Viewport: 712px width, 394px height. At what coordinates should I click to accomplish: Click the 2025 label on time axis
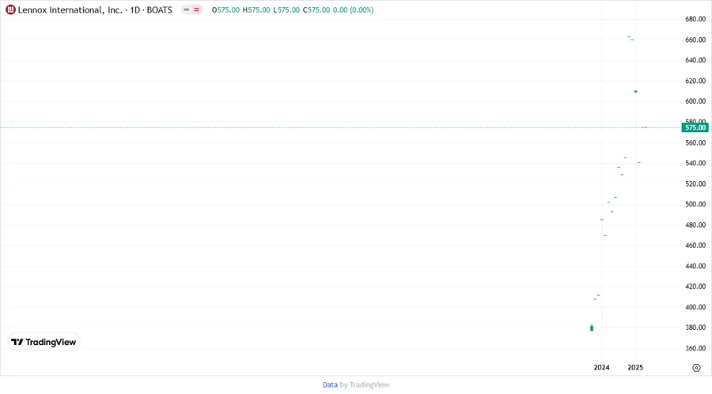pyautogui.click(x=635, y=368)
